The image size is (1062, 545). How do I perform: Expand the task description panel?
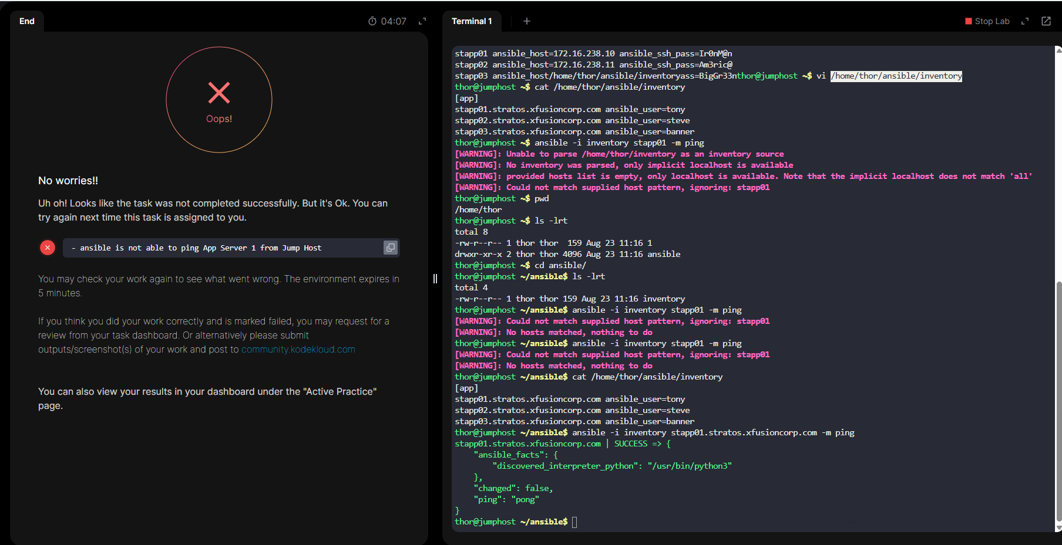tap(422, 21)
